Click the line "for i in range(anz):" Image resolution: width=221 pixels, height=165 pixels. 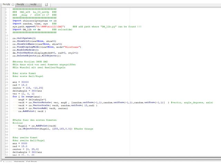[x=27, y=97]
